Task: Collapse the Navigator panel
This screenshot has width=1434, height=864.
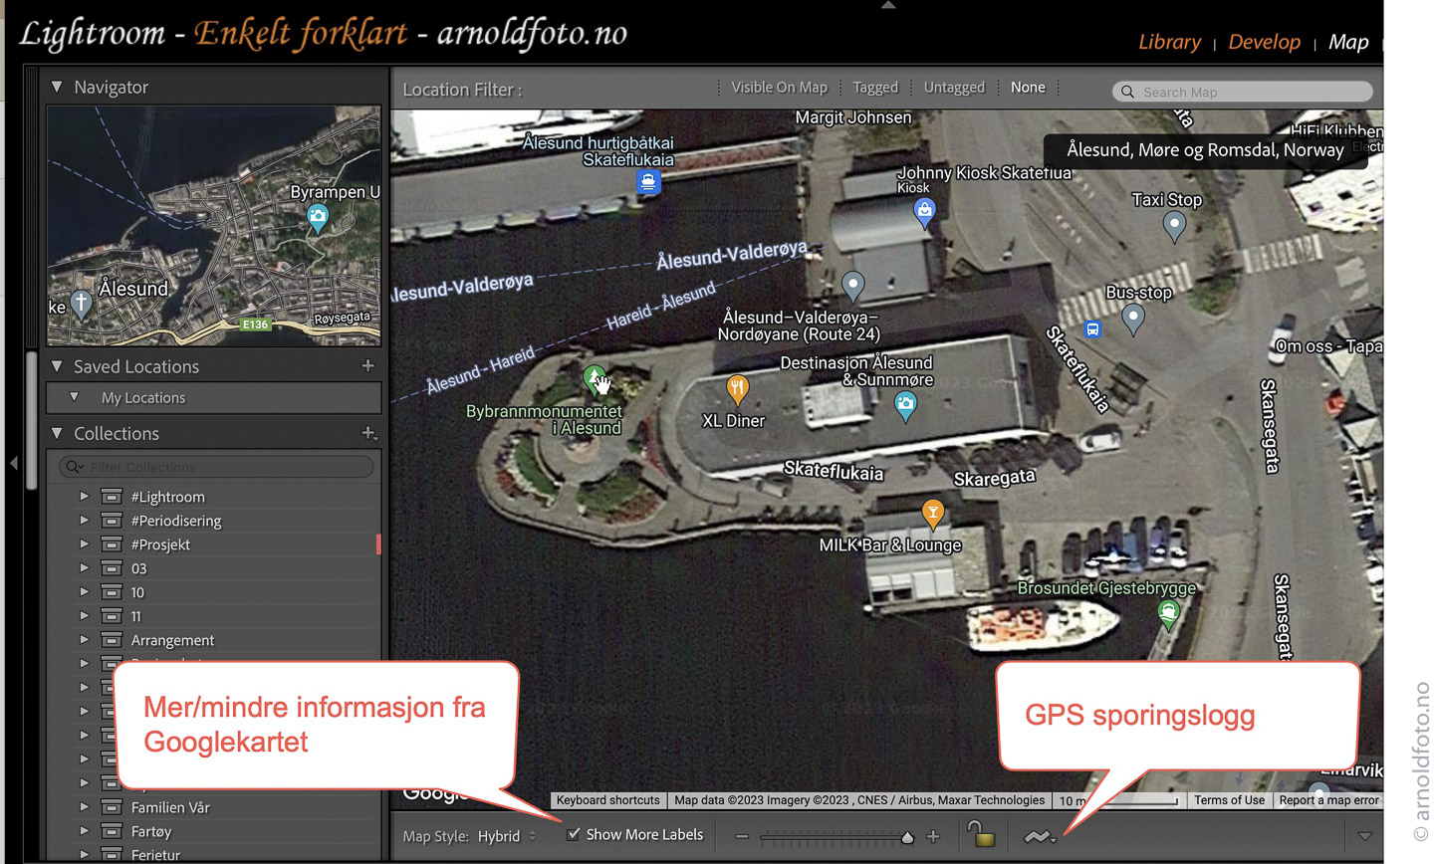Action: pyautogui.click(x=57, y=87)
